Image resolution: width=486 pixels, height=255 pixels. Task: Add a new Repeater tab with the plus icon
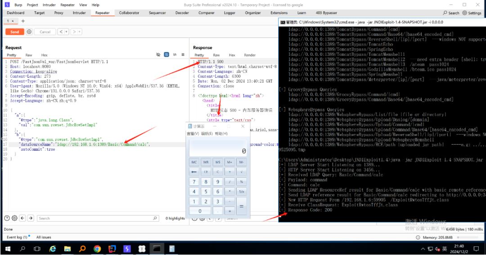[x=23, y=21]
